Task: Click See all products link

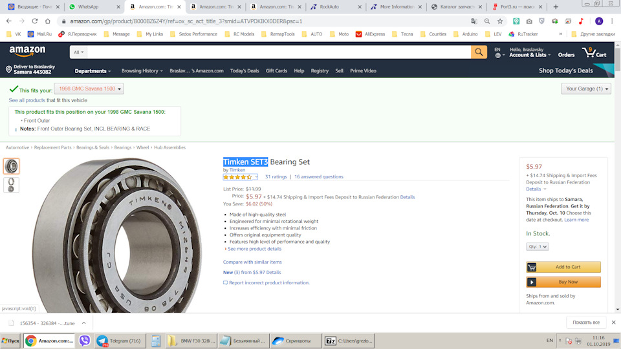Action: click(x=27, y=101)
